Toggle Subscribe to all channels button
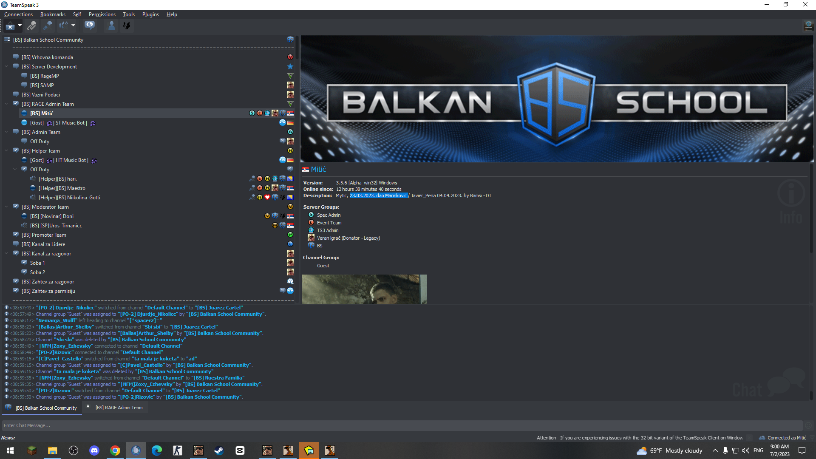This screenshot has height=459, width=816. tap(89, 26)
